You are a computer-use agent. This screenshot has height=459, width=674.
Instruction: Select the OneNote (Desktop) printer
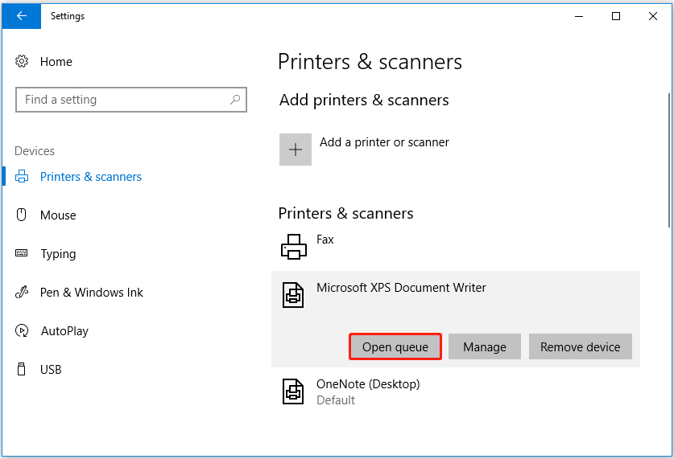coord(456,391)
